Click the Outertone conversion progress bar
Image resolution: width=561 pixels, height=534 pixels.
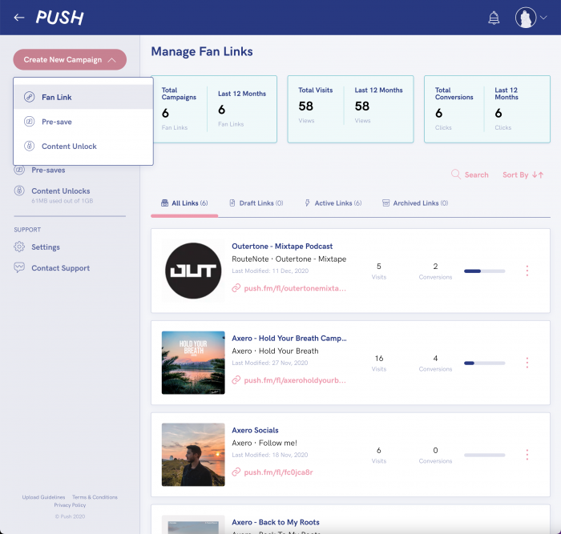[484, 271]
